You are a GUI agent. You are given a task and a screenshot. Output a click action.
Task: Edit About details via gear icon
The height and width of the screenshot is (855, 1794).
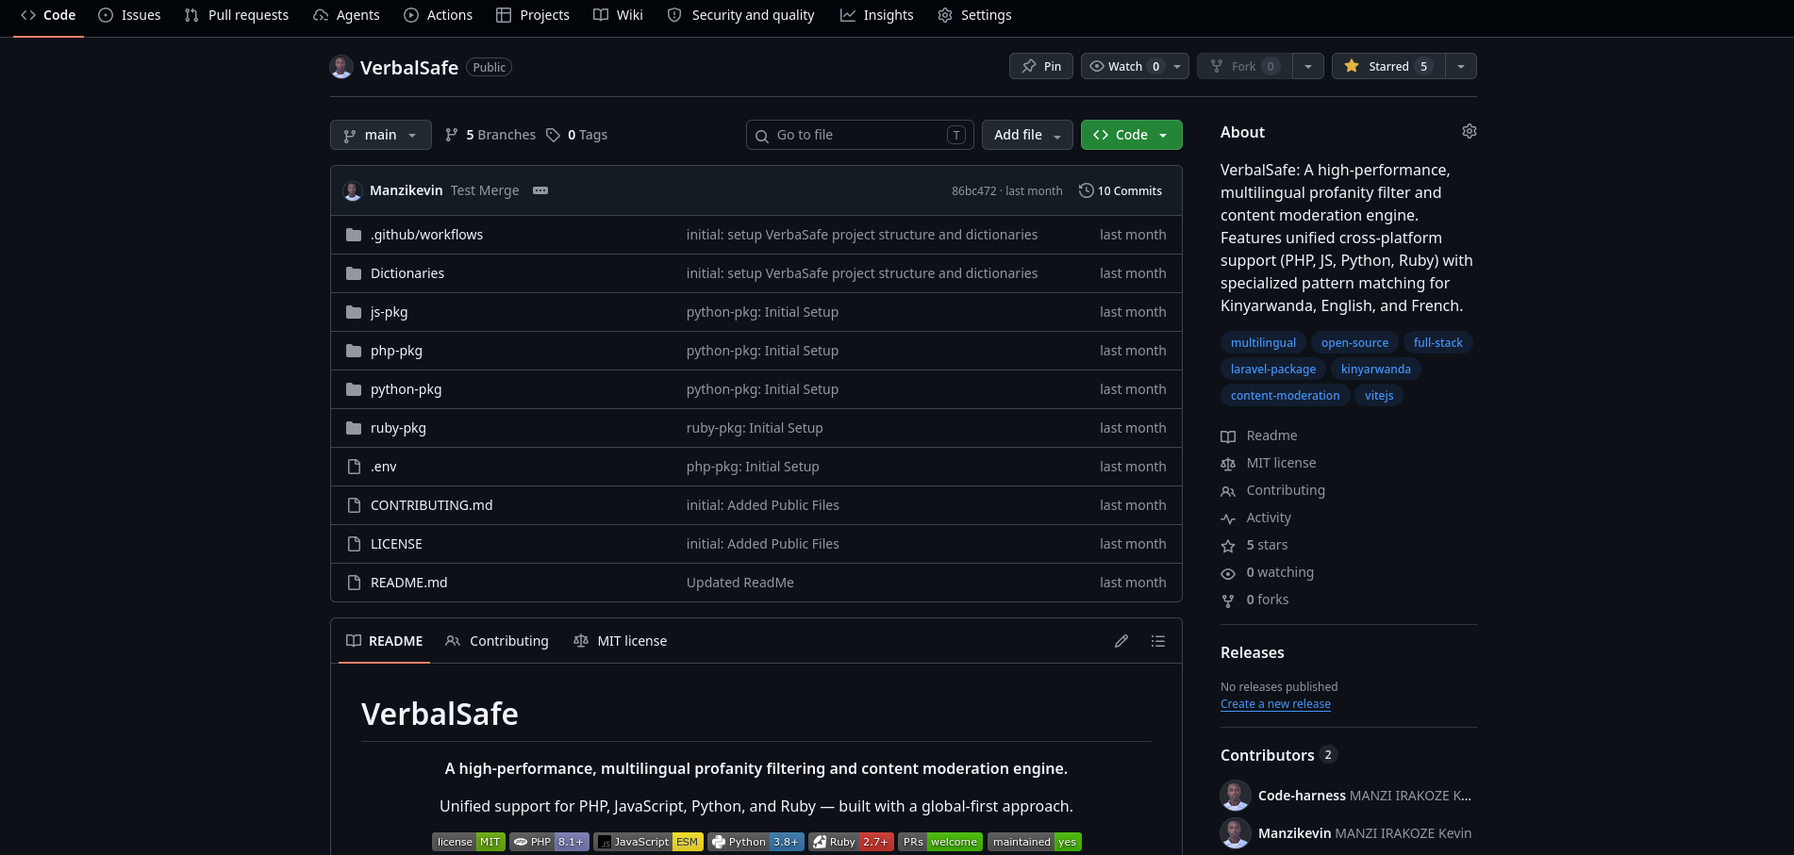point(1470,131)
